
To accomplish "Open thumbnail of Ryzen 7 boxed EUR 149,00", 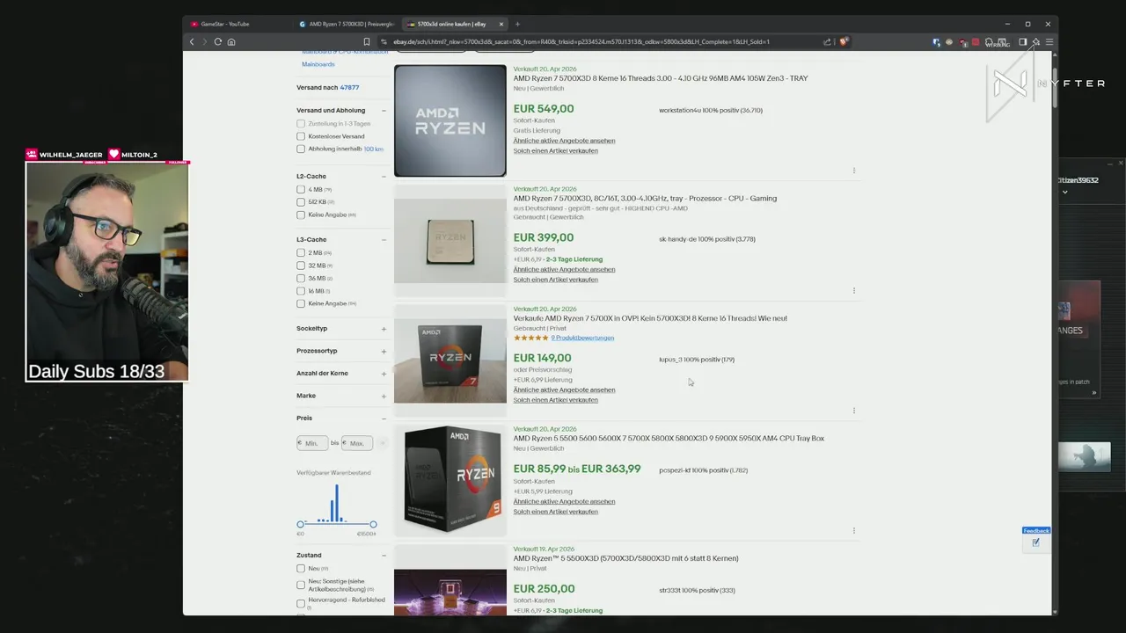I will click(x=450, y=360).
